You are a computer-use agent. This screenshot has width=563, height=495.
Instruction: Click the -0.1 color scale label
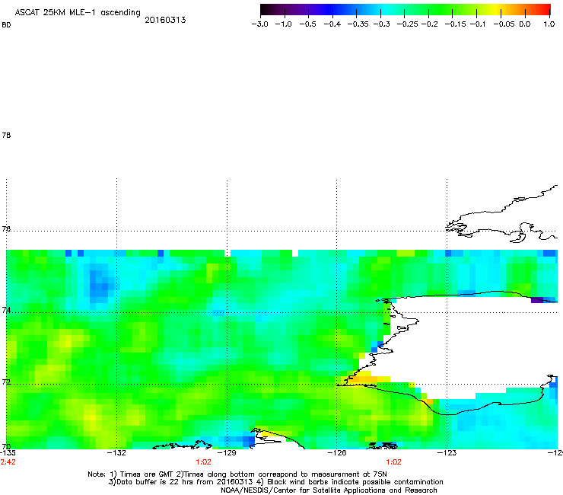(478, 24)
